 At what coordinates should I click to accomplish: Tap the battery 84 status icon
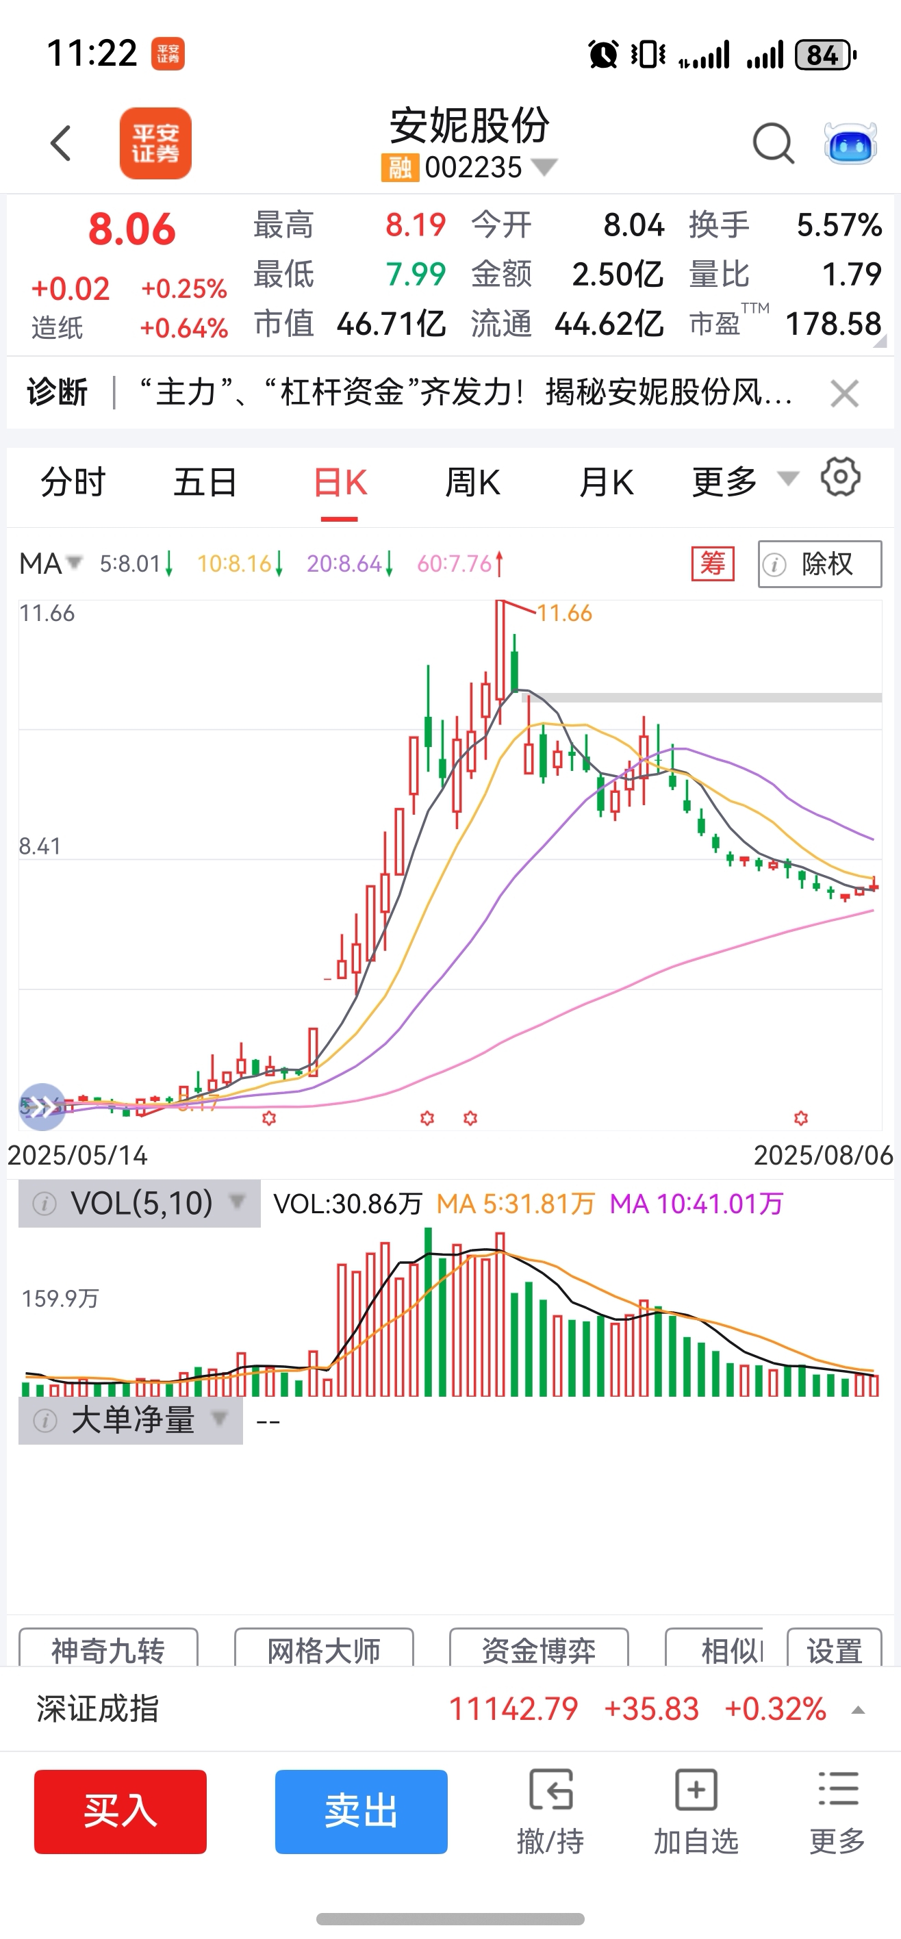click(x=826, y=55)
